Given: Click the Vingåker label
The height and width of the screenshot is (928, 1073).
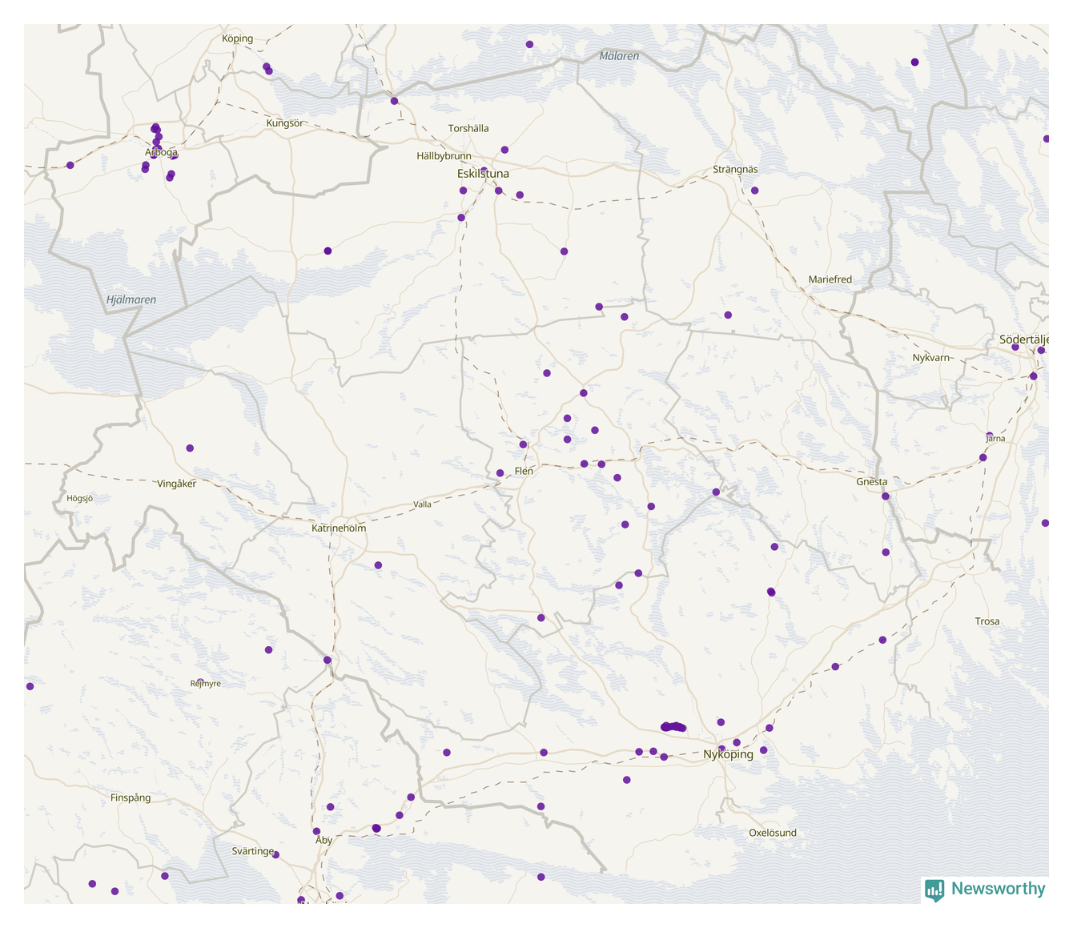Looking at the screenshot, I should coord(176,484).
